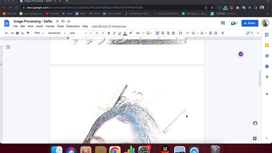Image resolution: width=272 pixels, height=153 pixels.
Task: Open the text color picker
Action: tap(125, 33)
